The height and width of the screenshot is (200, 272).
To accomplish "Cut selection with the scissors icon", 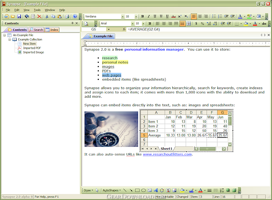I will tap(47, 16).
